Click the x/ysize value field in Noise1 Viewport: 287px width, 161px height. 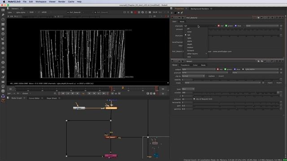tap(187, 93)
